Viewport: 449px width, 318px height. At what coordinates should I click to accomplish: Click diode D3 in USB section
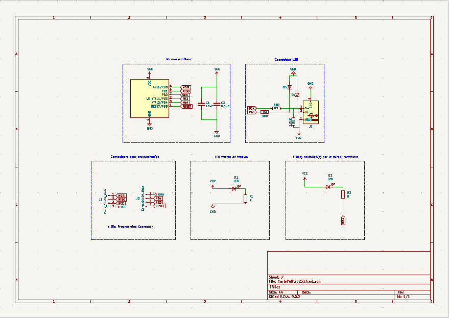pos(289,88)
